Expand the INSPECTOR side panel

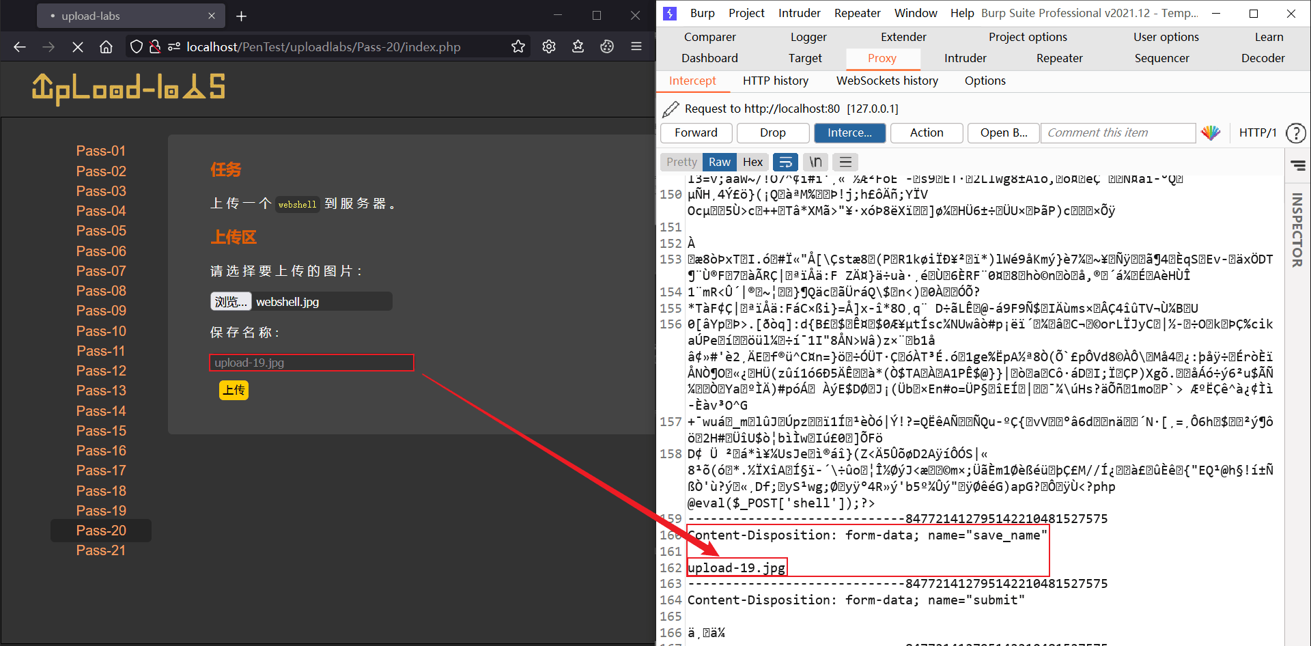click(1297, 230)
